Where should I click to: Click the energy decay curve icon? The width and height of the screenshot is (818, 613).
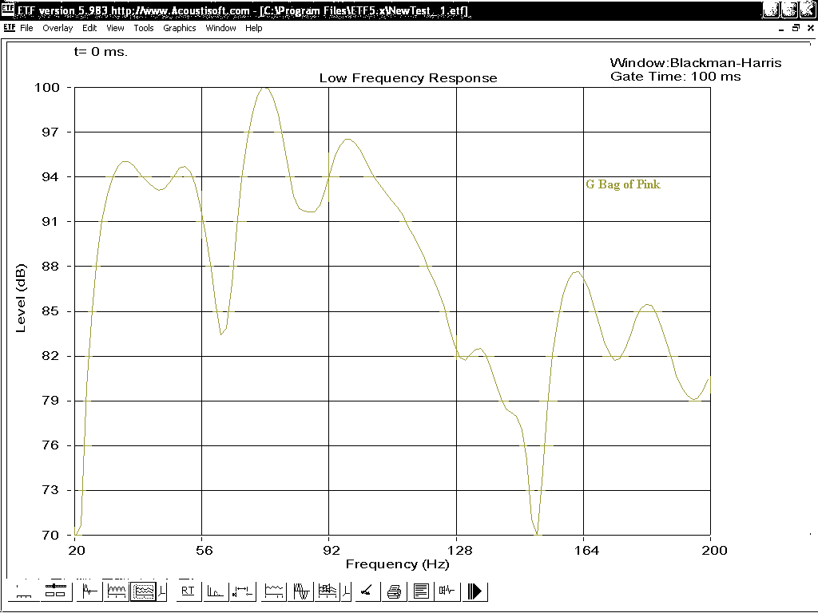(215, 591)
